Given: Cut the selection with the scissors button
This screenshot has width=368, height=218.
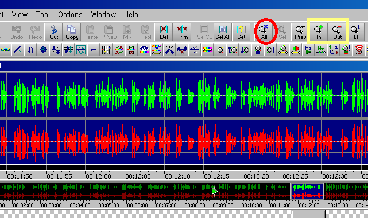Looking at the screenshot, I should coord(53,32).
